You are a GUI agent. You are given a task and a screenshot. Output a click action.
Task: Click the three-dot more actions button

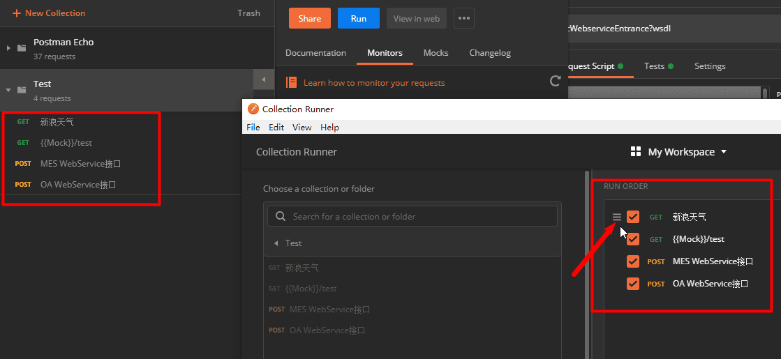click(464, 18)
